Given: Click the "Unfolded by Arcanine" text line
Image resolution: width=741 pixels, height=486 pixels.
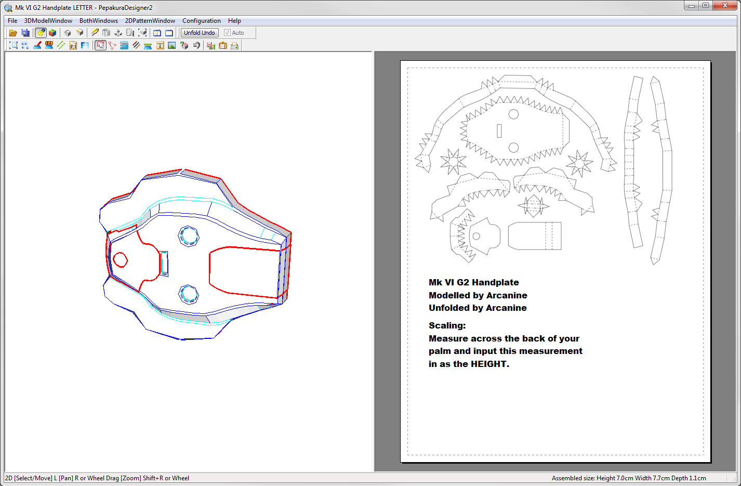Looking at the screenshot, I should (478, 308).
